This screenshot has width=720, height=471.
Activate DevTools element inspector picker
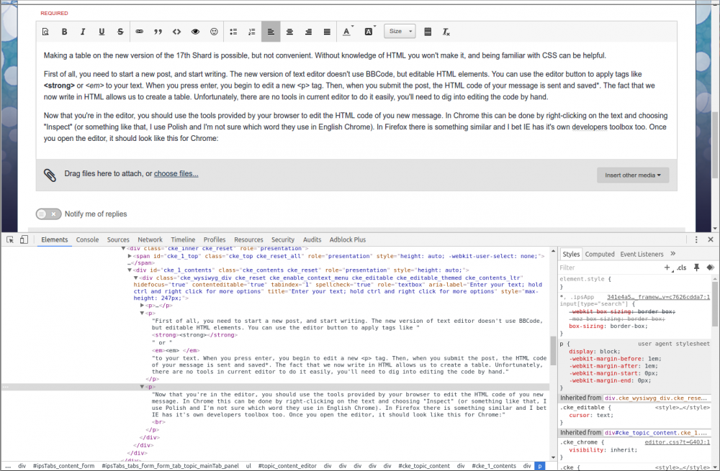(x=10, y=239)
